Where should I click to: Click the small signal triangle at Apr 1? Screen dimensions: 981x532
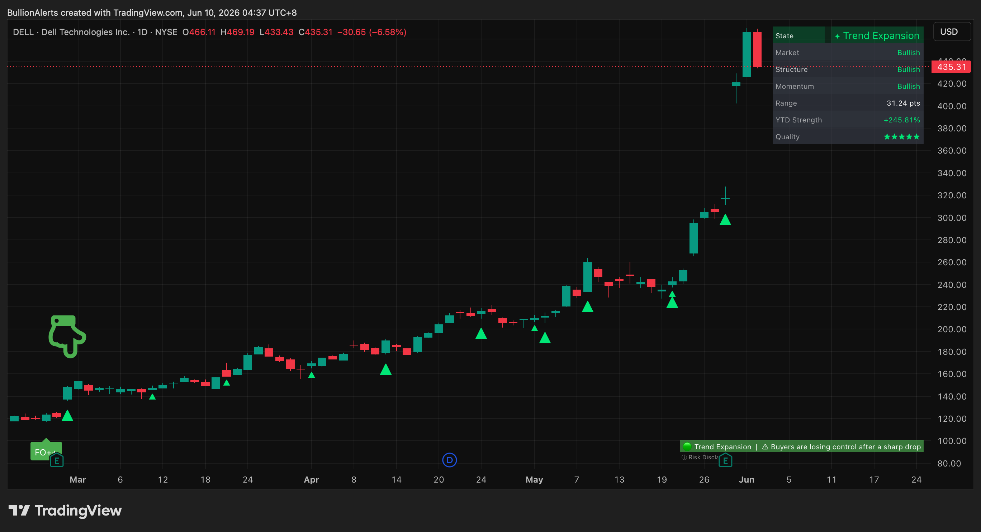point(311,374)
